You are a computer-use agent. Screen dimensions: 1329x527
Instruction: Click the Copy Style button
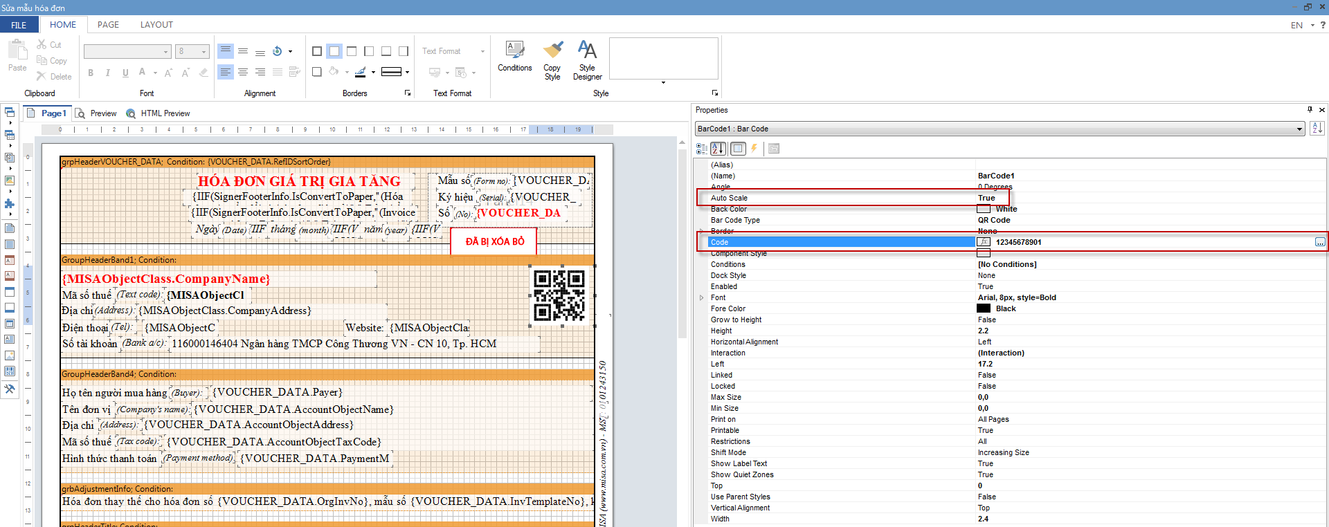552,61
